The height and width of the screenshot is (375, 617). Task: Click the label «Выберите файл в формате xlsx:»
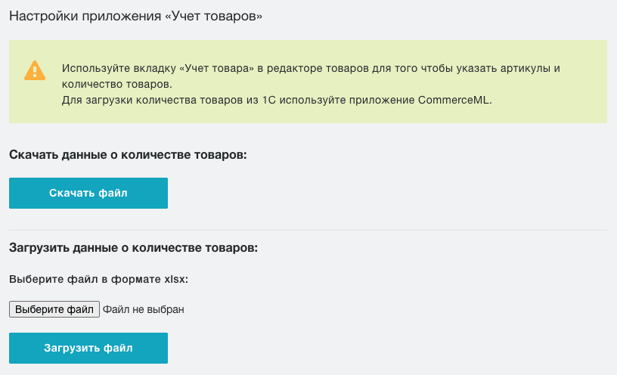tap(98, 279)
